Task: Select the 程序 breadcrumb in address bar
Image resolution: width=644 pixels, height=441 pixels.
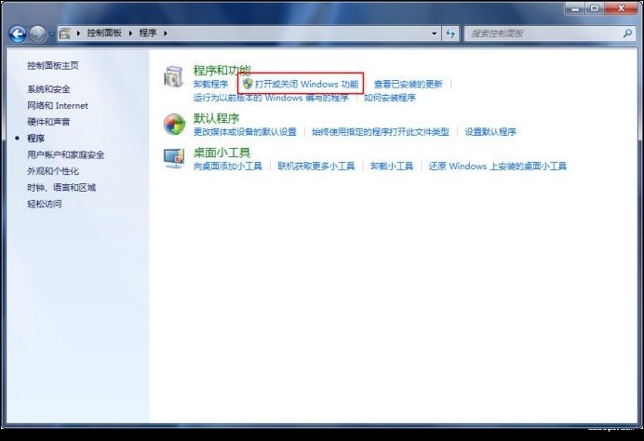Action: tap(148, 33)
